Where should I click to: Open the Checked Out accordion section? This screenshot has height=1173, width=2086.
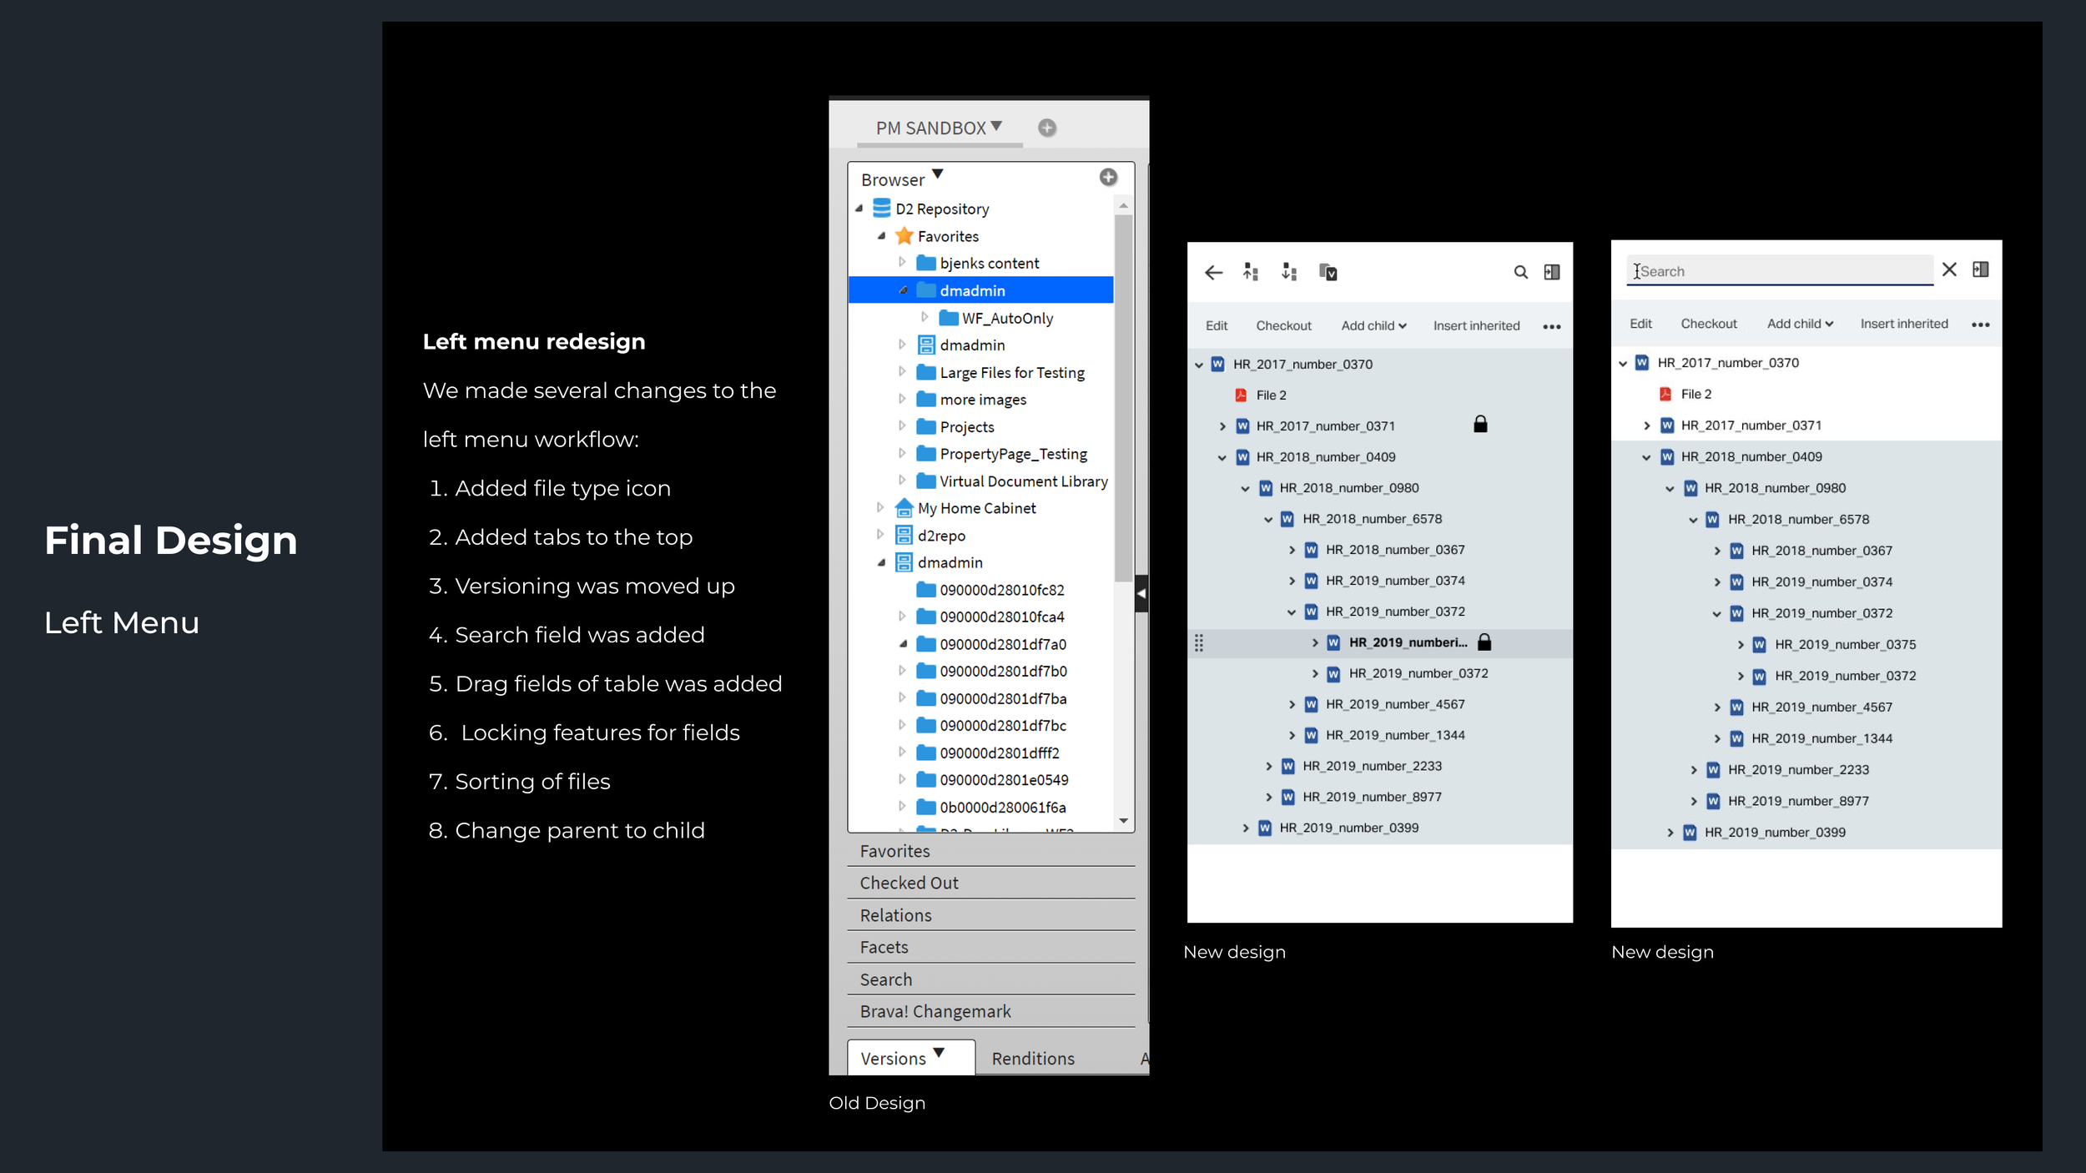pos(991,883)
